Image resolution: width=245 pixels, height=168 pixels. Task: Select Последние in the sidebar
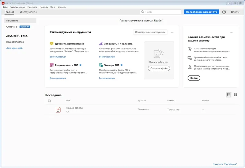pyautogui.click(x=20, y=21)
